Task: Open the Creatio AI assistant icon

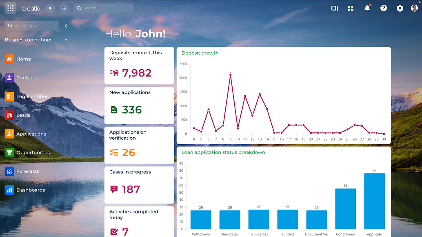Action: coord(334,8)
